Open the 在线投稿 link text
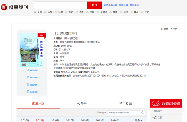187x122 pixels. click(x=34, y=71)
